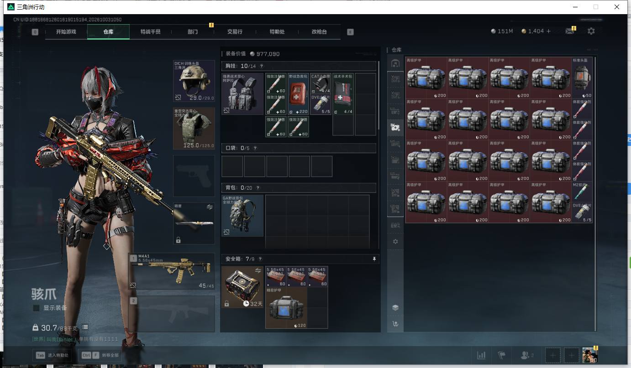Screen dimensions: 631x368
Task: Open the statistics bar chart icon
Action: pos(481,355)
